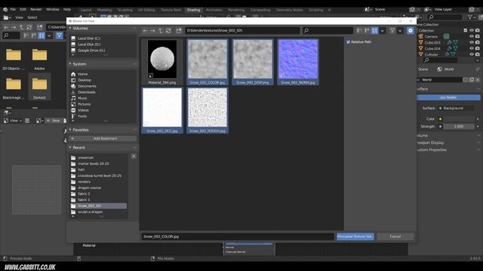Open File View filter settings dropdown

[x=400, y=31]
